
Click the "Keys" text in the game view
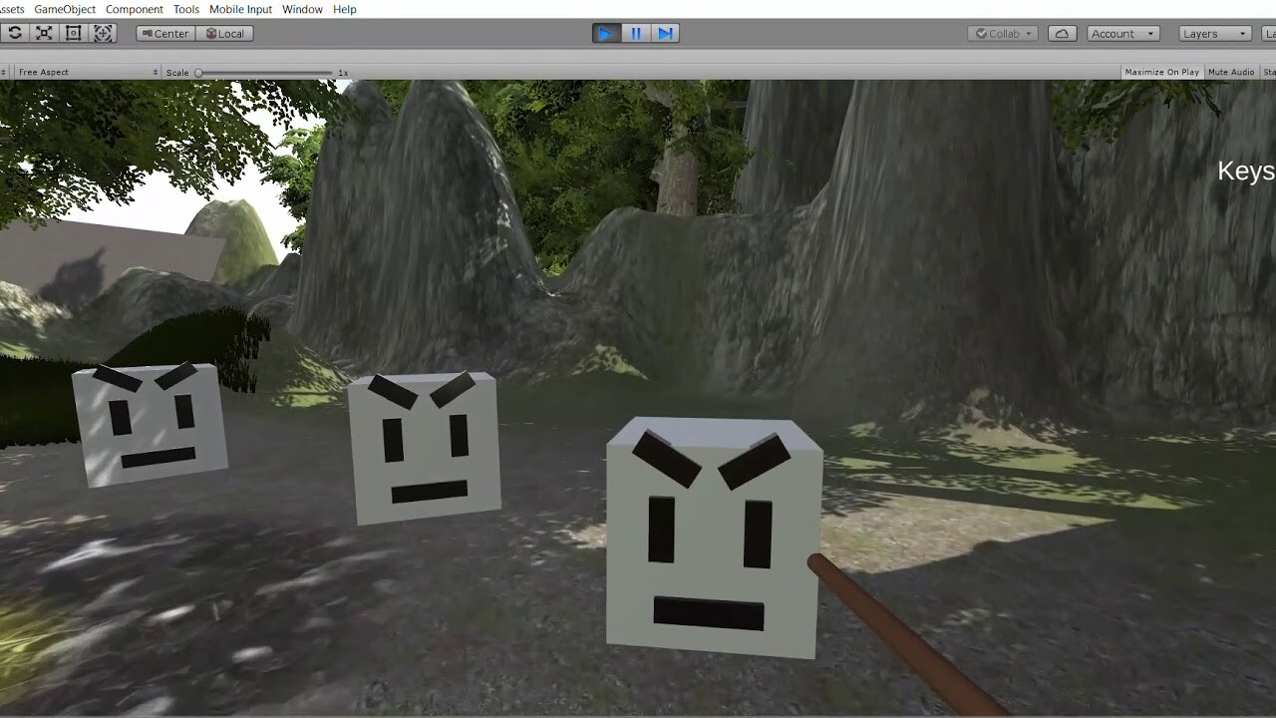click(x=1246, y=171)
